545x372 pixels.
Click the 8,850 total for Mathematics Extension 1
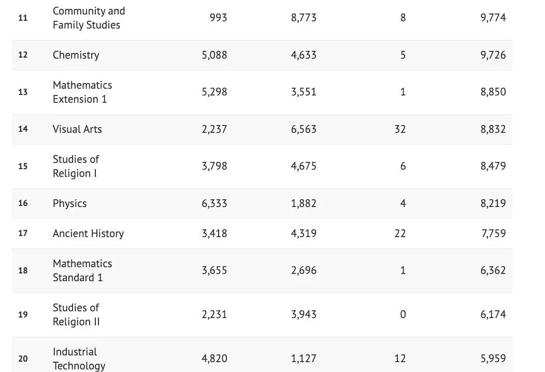tap(493, 92)
